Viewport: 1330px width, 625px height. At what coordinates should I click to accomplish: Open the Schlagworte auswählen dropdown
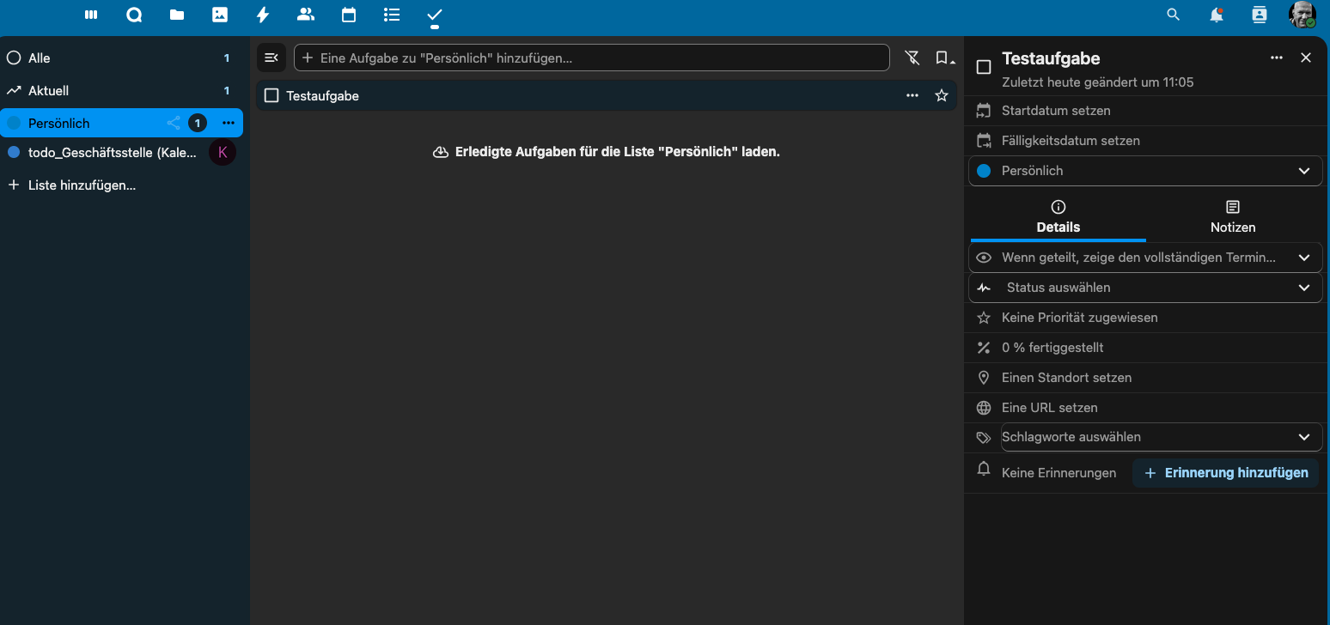(x=1161, y=437)
